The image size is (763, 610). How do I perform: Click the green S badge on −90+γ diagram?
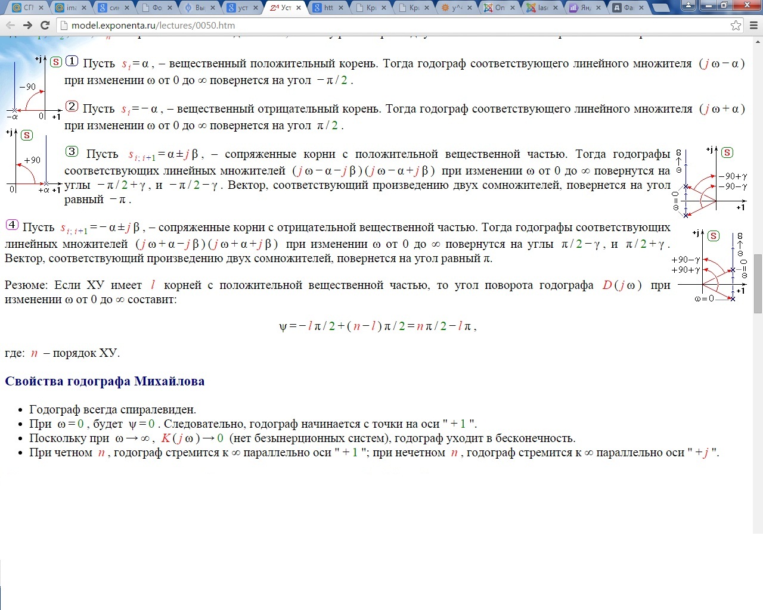[x=727, y=152]
